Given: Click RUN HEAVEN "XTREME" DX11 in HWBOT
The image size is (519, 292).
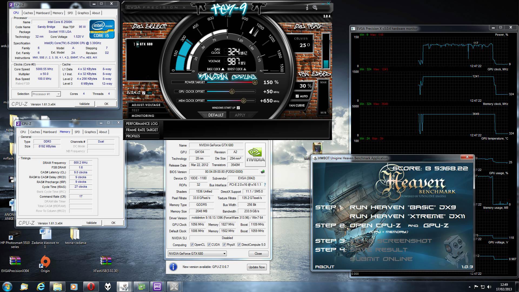Looking at the screenshot, I should tap(407, 216).
